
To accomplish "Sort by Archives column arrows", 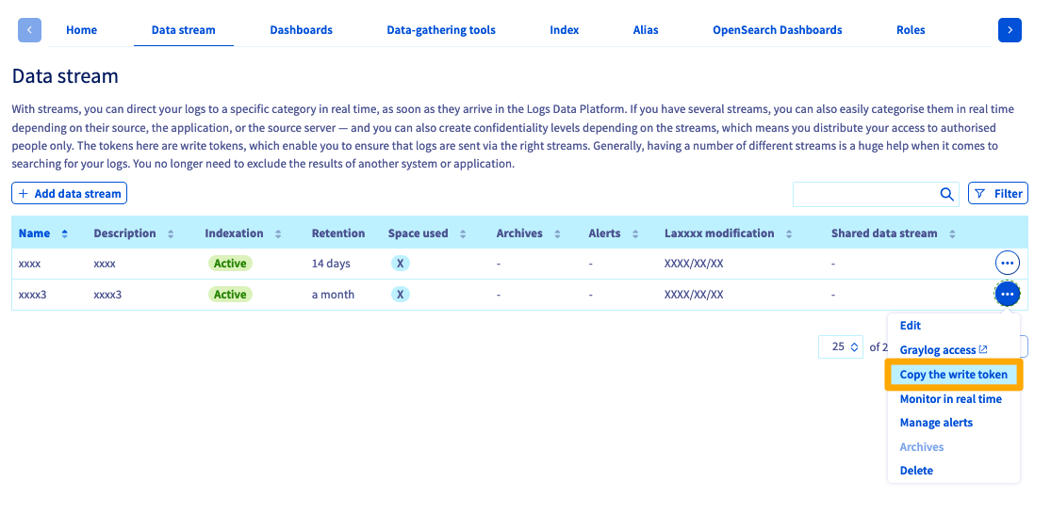I will point(558,233).
